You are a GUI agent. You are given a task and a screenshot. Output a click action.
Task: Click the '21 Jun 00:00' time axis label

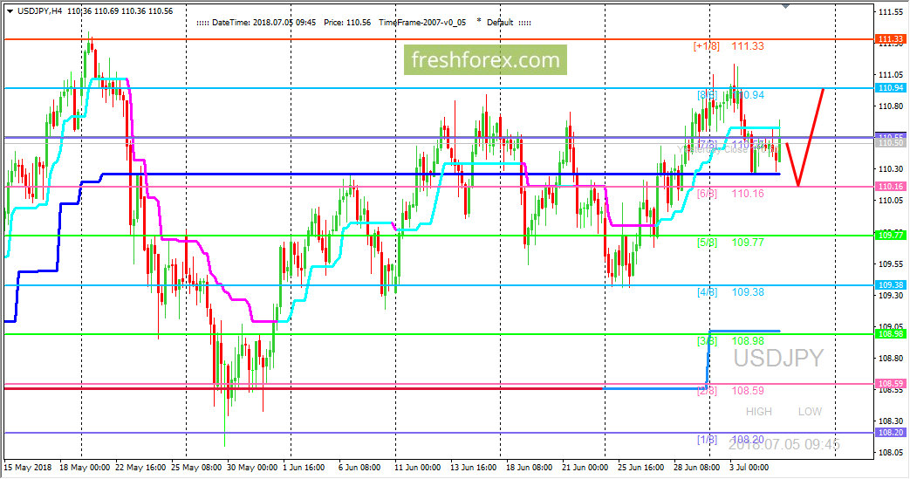[585, 468]
